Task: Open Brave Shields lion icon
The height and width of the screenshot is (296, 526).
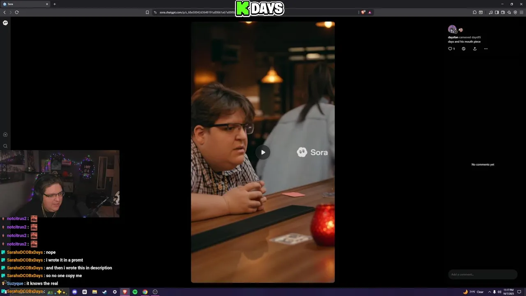Action: point(363,12)
